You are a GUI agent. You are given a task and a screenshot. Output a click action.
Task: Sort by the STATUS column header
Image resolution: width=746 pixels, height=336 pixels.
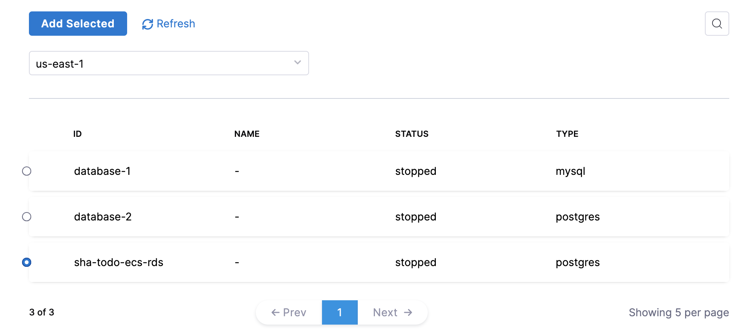[412, 134]
